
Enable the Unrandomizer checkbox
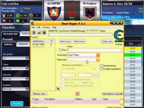(x=101, y=66)
